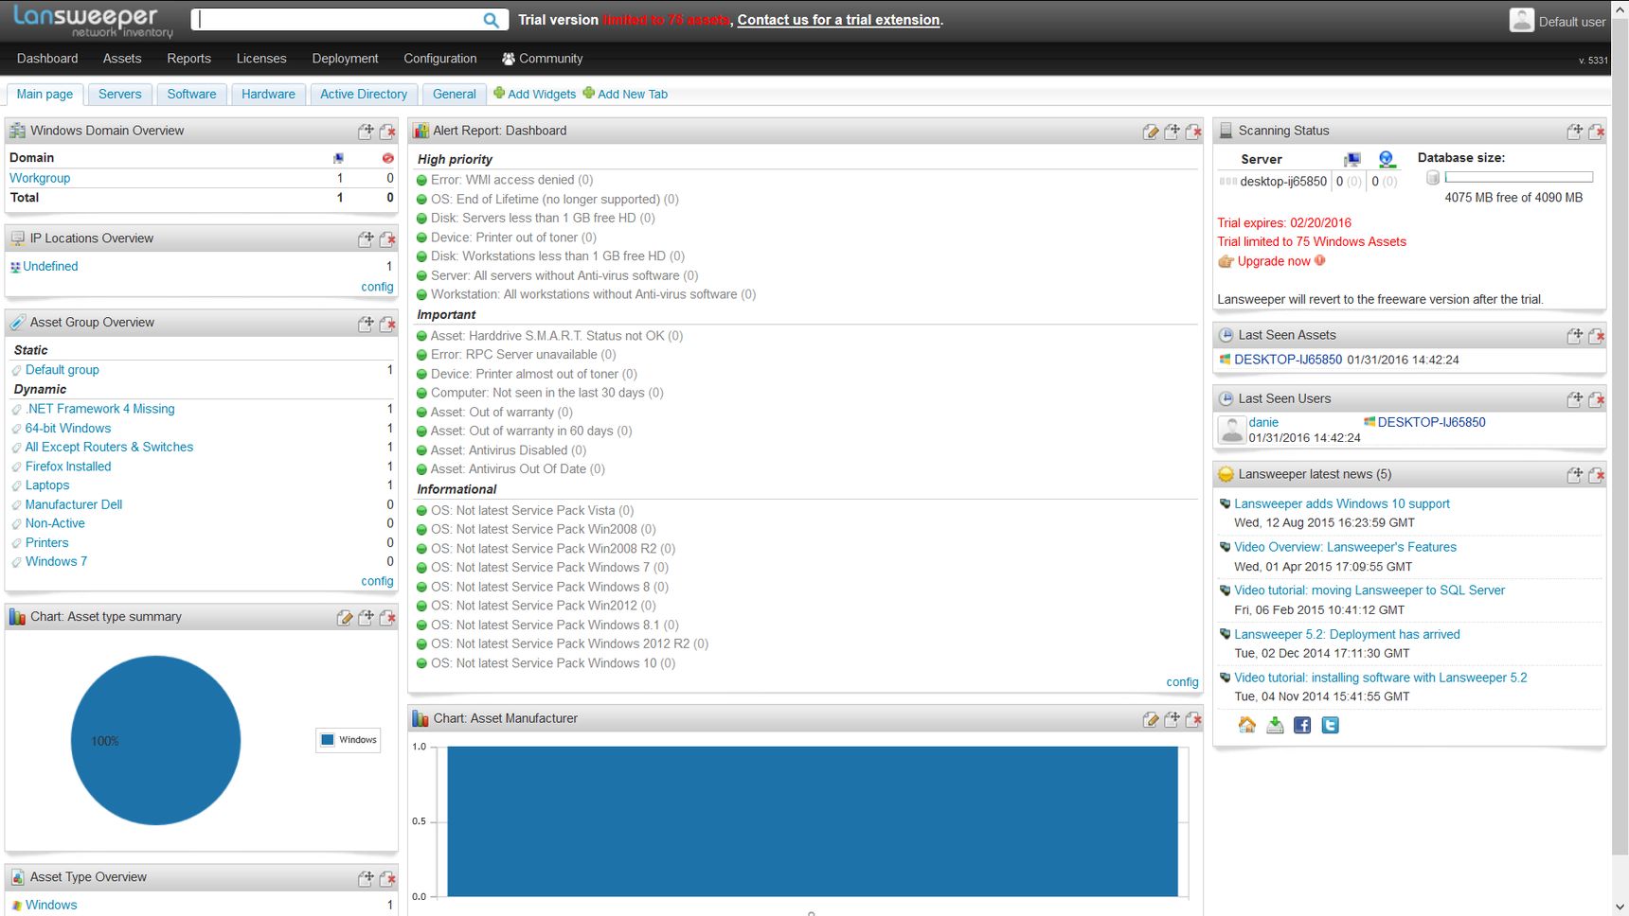Remove the Chart: Asset Manufacturer widget
Screen dimensions: 1629x916
(x=1193, y=719)
